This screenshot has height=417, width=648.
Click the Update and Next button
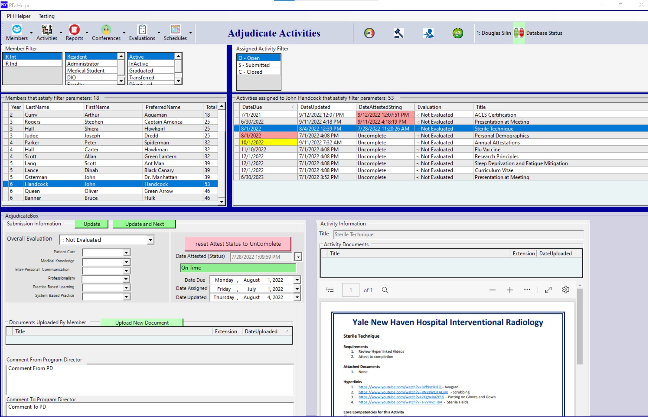coord(144,224)
